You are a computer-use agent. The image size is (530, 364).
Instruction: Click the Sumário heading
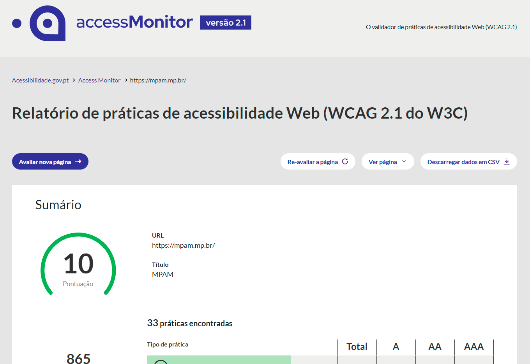click(x=58, y=205)
